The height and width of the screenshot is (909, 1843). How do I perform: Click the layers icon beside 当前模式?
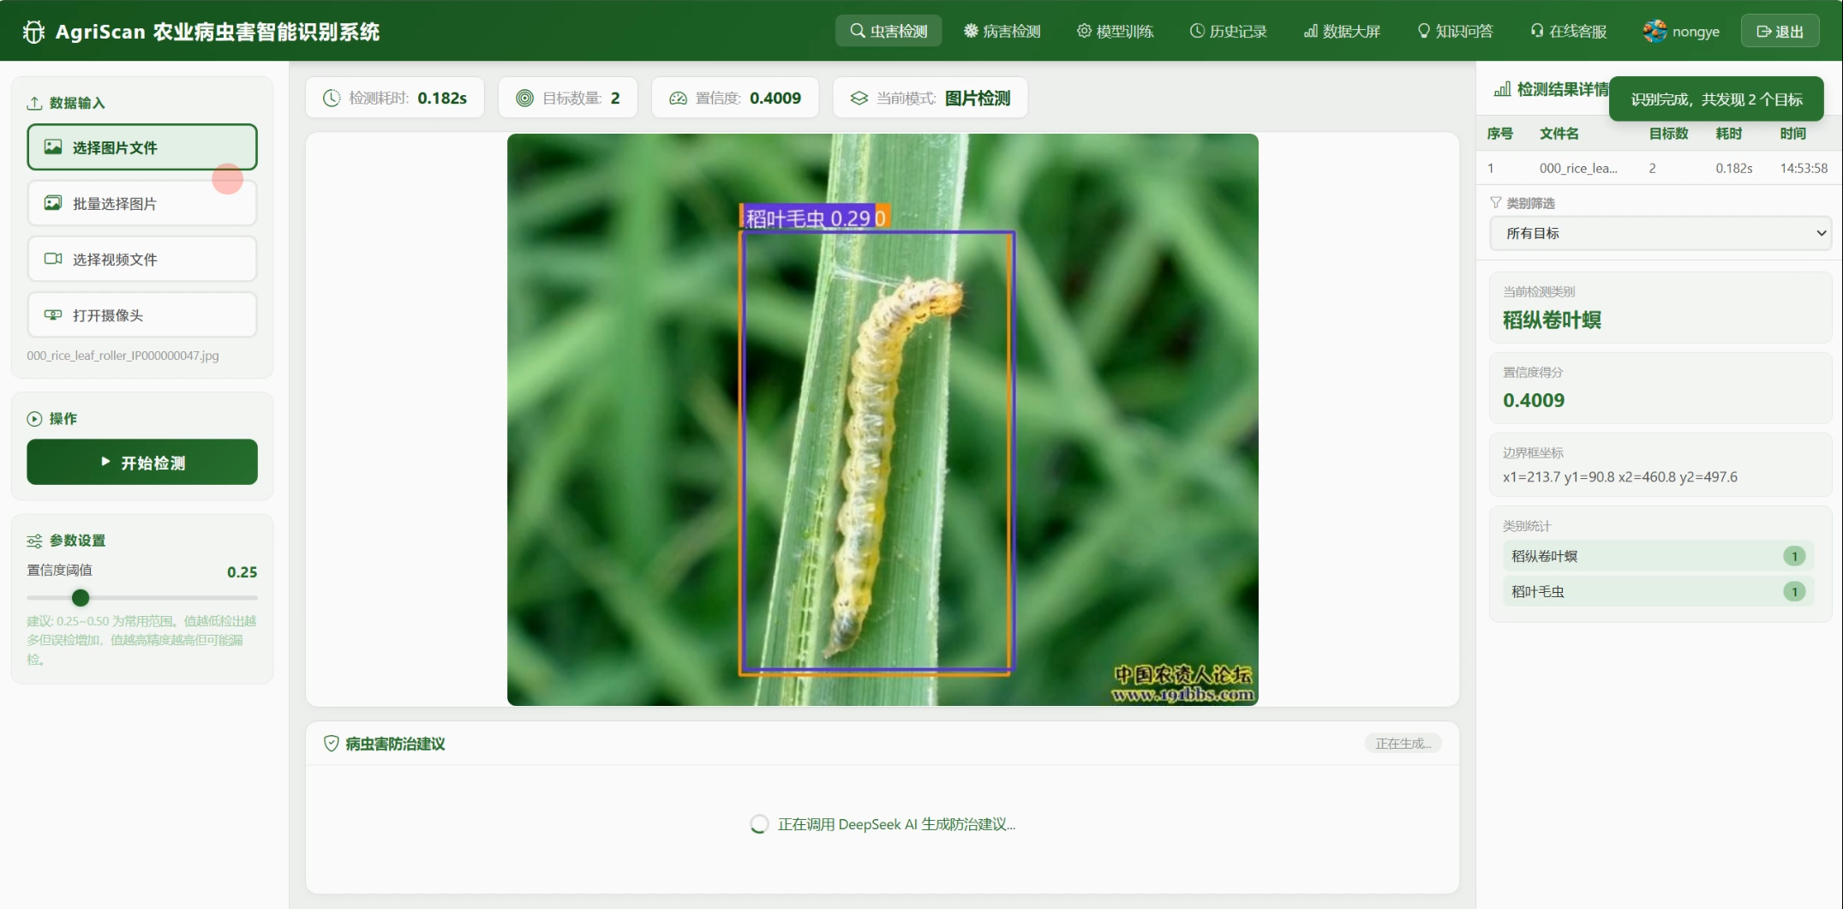[859, 98]
